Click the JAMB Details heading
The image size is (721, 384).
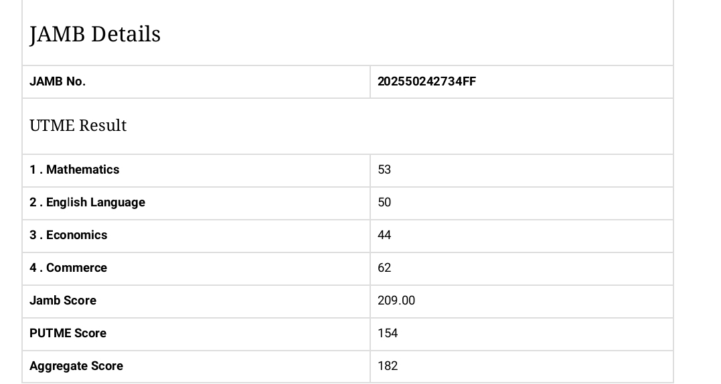[95, 34]
